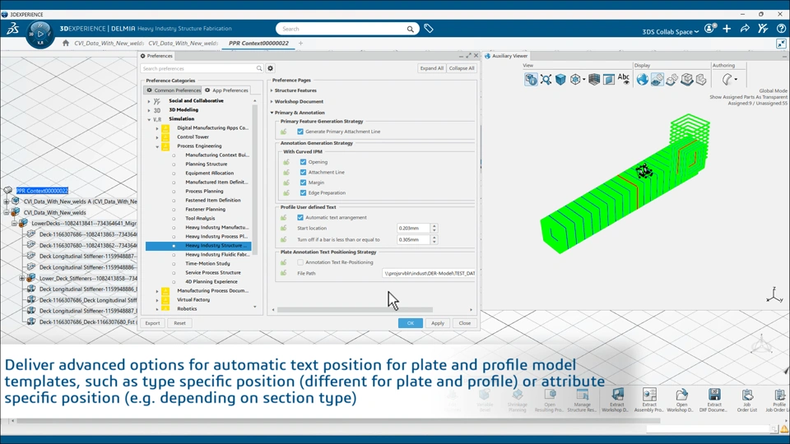The image size is (790, 444).
Task: Open the preferences settings gear icon
Action: pos(271,68)
